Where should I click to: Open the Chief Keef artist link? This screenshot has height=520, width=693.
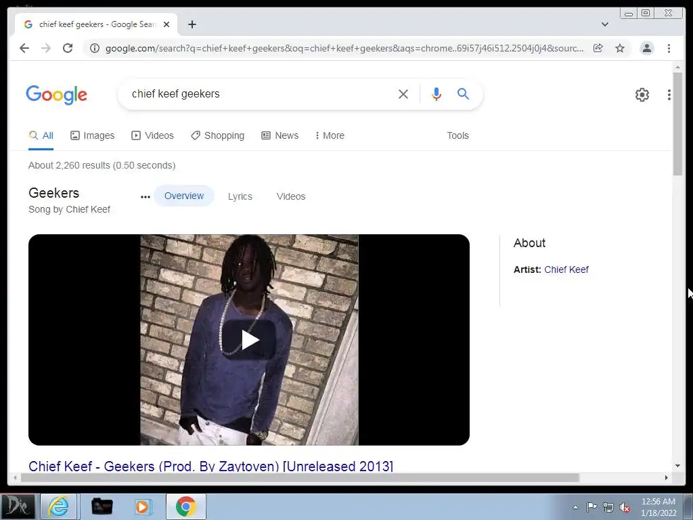566,269
